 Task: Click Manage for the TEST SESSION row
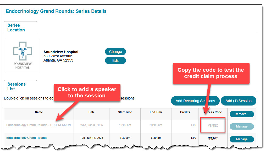point(242,126)
